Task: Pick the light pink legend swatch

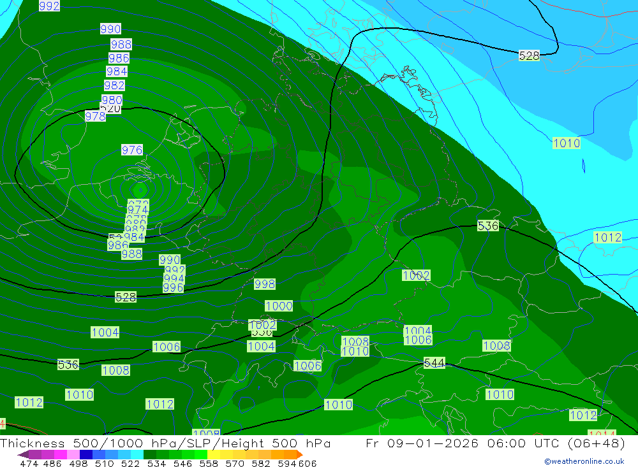Action: pyautogui.click(x=73, y=454)
